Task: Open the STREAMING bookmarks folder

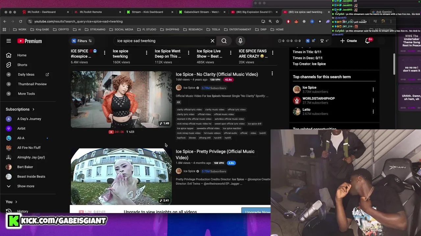Action: 95,29
